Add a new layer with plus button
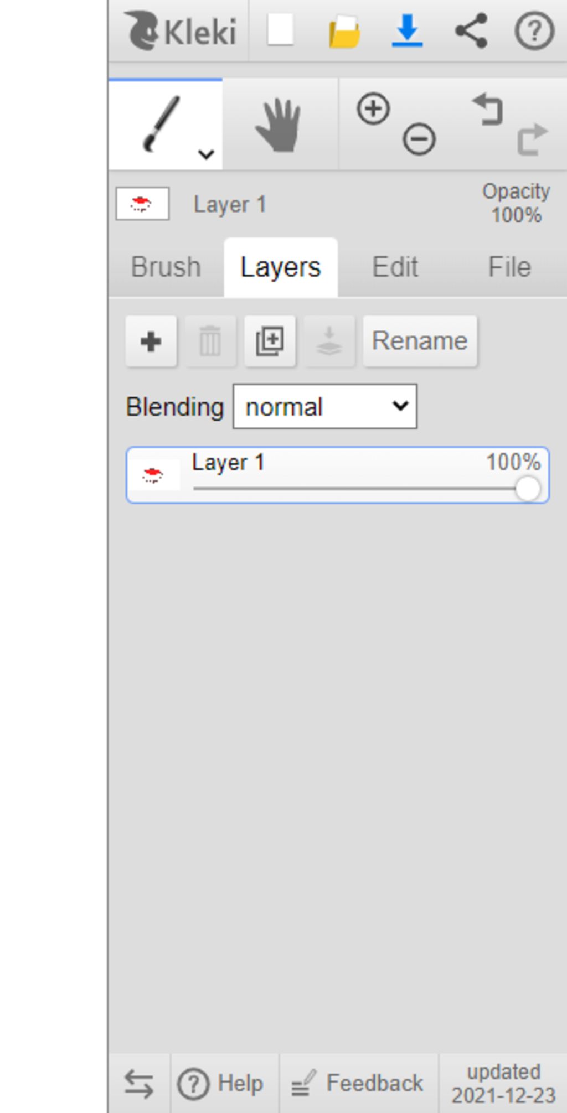 point(151,341)
